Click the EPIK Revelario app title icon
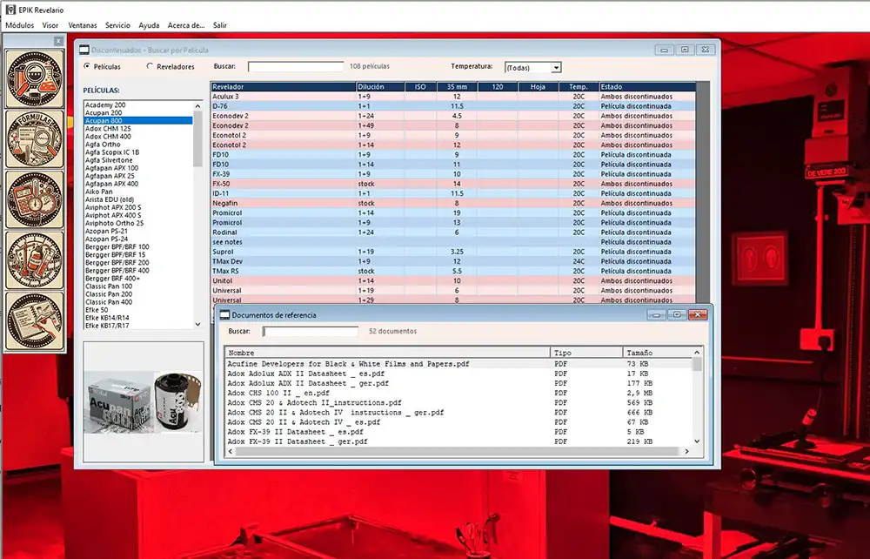The width and height of the screenshot is (870, 559). 10,10
